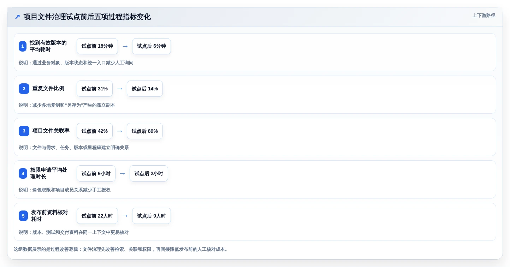Click the trend arrow icon beside the title
The width and height of the screenshot is (510, 267).
point(17,17)
